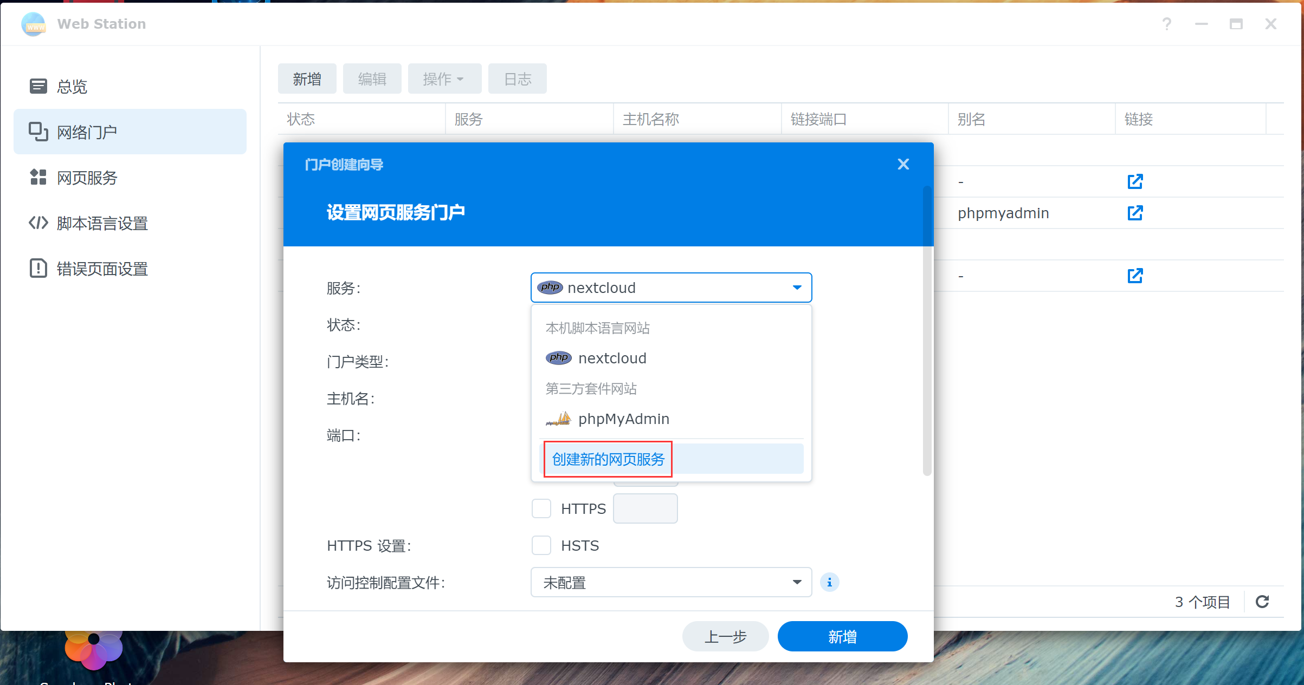Collapse the 服务 nextcloud dropdown
This screenshot has width=1304, height=685.
[x=797, y=288]
